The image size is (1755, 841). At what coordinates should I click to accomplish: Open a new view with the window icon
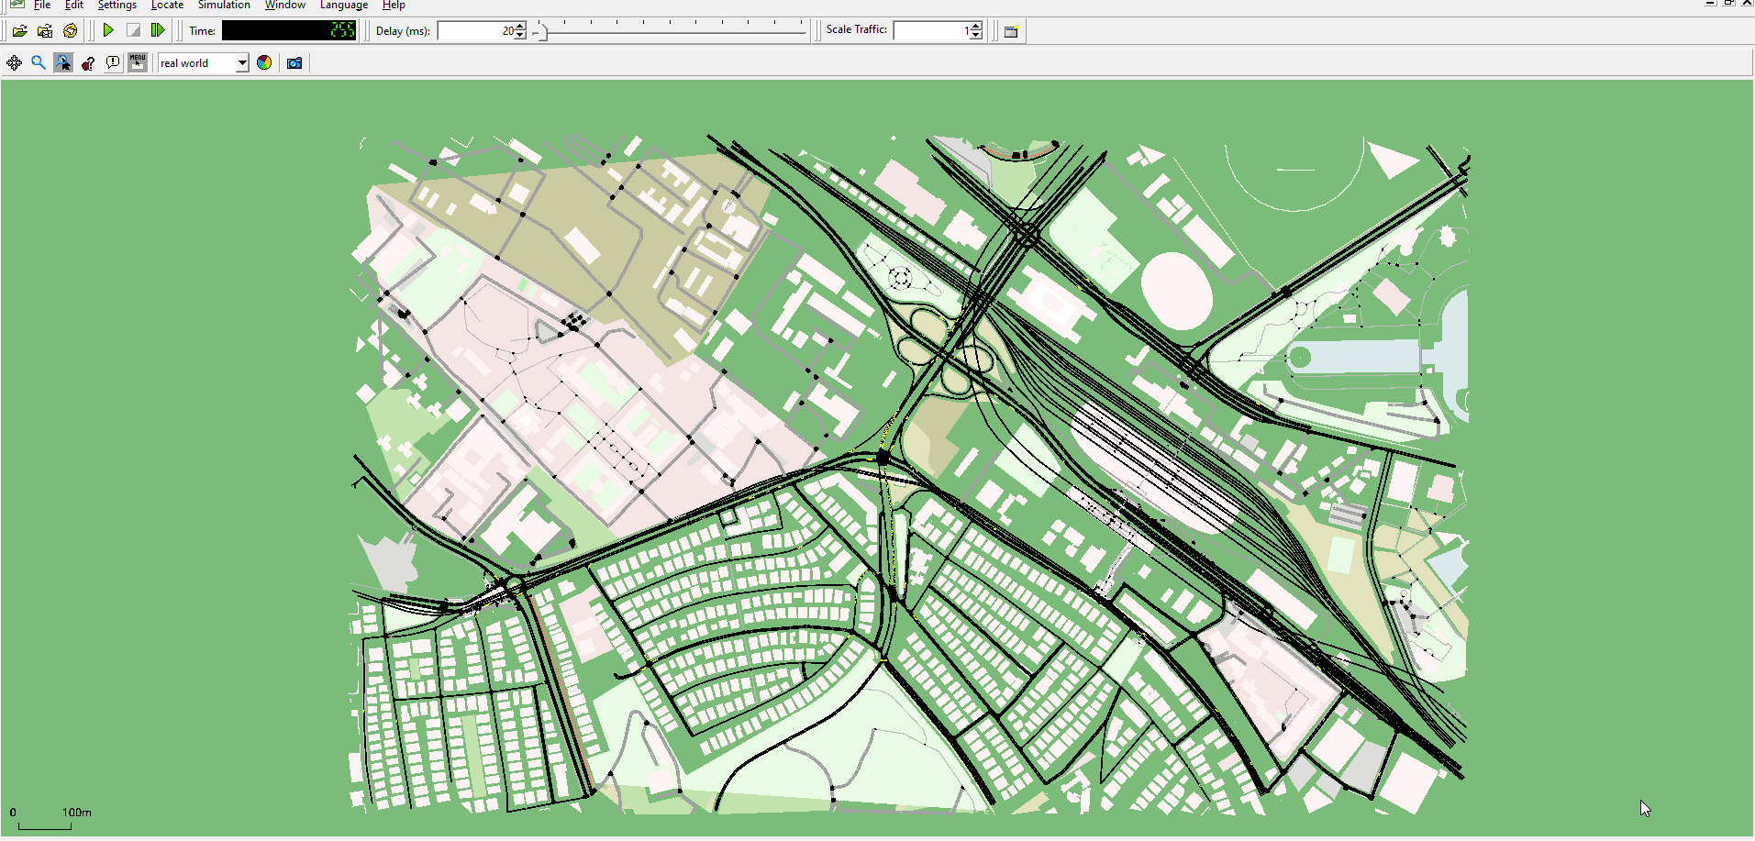click(1011, 30)
